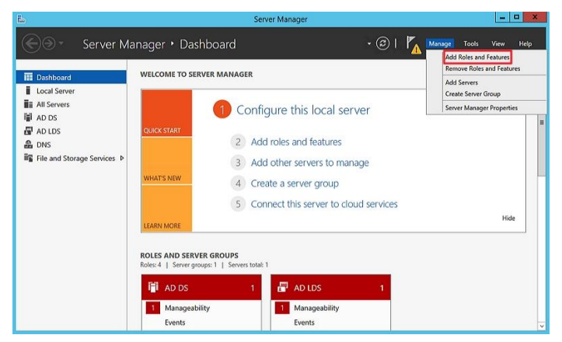The height and width of the screenshot is (342, 562).
Task: Click Servers total: 1 summary text
Action: (x=248, y=265)
